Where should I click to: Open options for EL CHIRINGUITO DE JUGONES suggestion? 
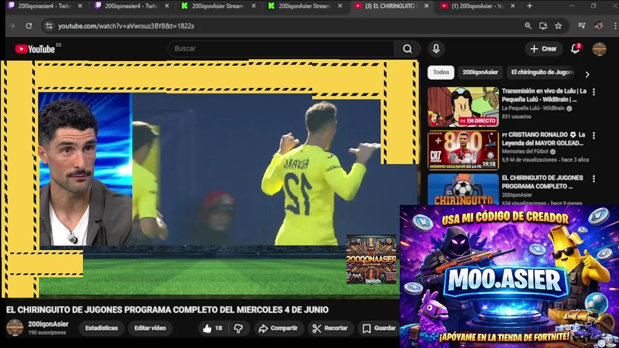point(594,178)
